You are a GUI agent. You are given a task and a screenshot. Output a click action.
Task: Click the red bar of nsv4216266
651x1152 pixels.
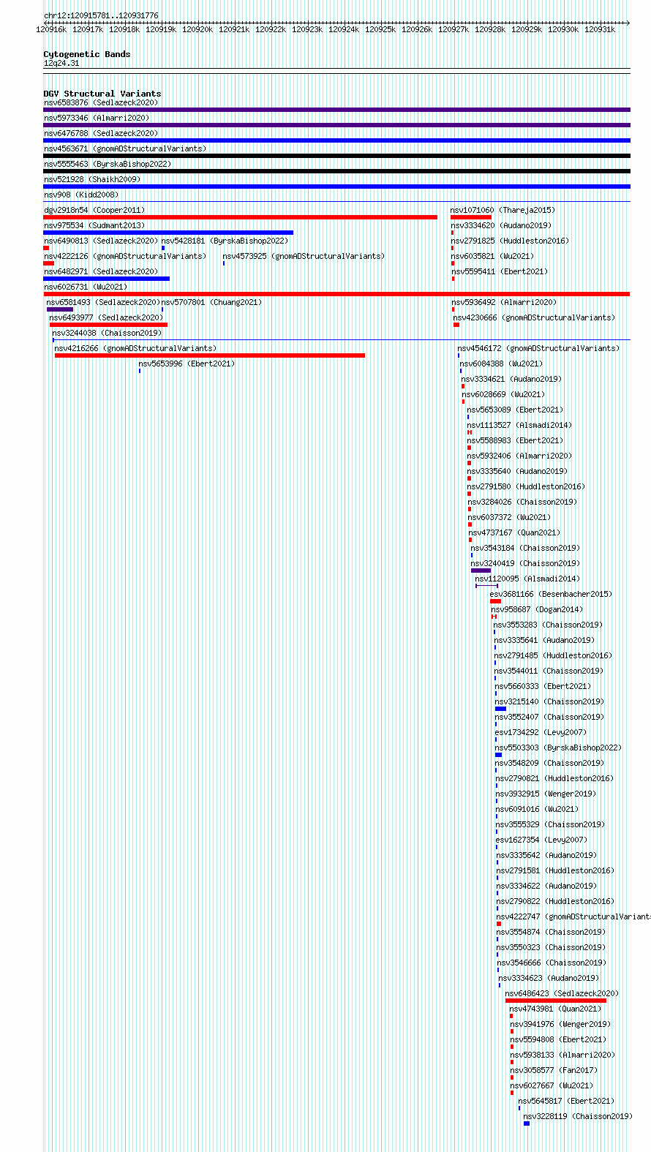(209, 355)
